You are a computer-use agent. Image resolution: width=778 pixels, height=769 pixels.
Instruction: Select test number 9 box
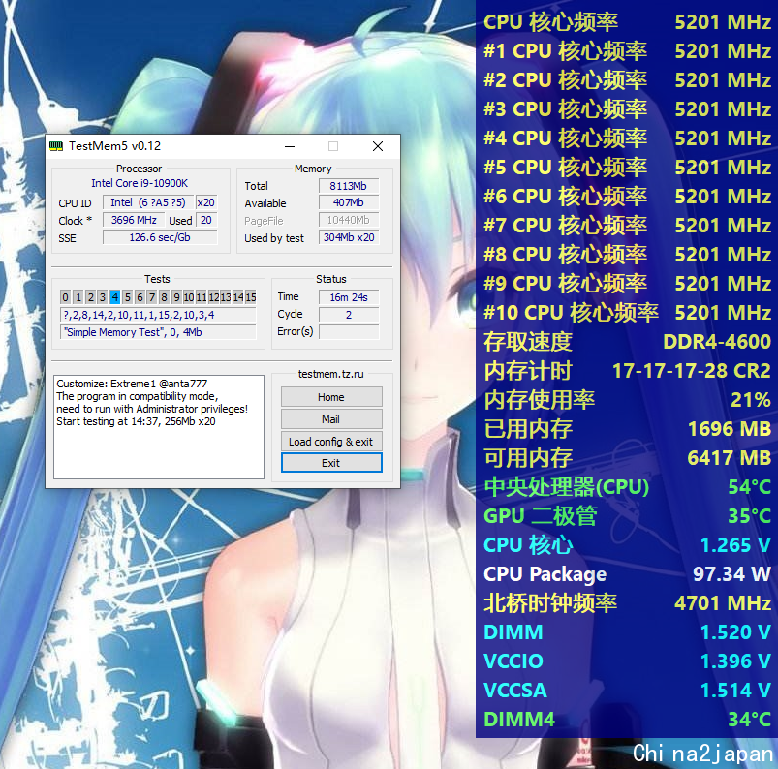pos(176,297)
